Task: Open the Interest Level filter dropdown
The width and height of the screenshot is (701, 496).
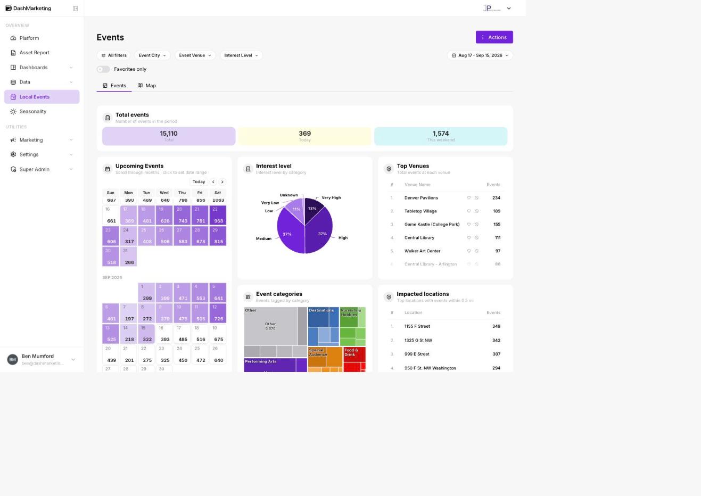Action: 241,55
